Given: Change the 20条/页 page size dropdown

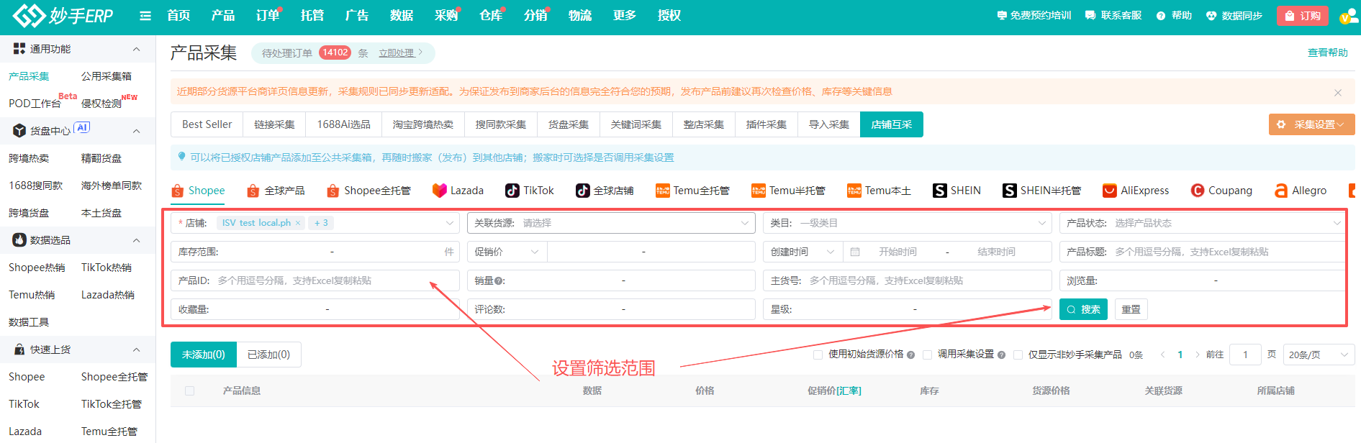Looking at the screenshot, I should 1319,355.
